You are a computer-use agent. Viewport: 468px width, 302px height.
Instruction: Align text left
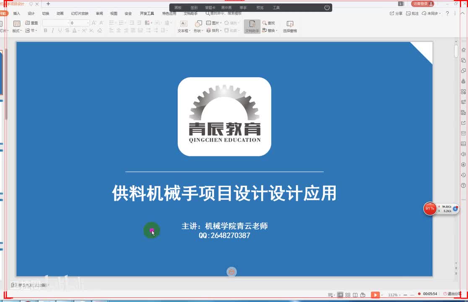pyautogui.click(x=111, y=31)
